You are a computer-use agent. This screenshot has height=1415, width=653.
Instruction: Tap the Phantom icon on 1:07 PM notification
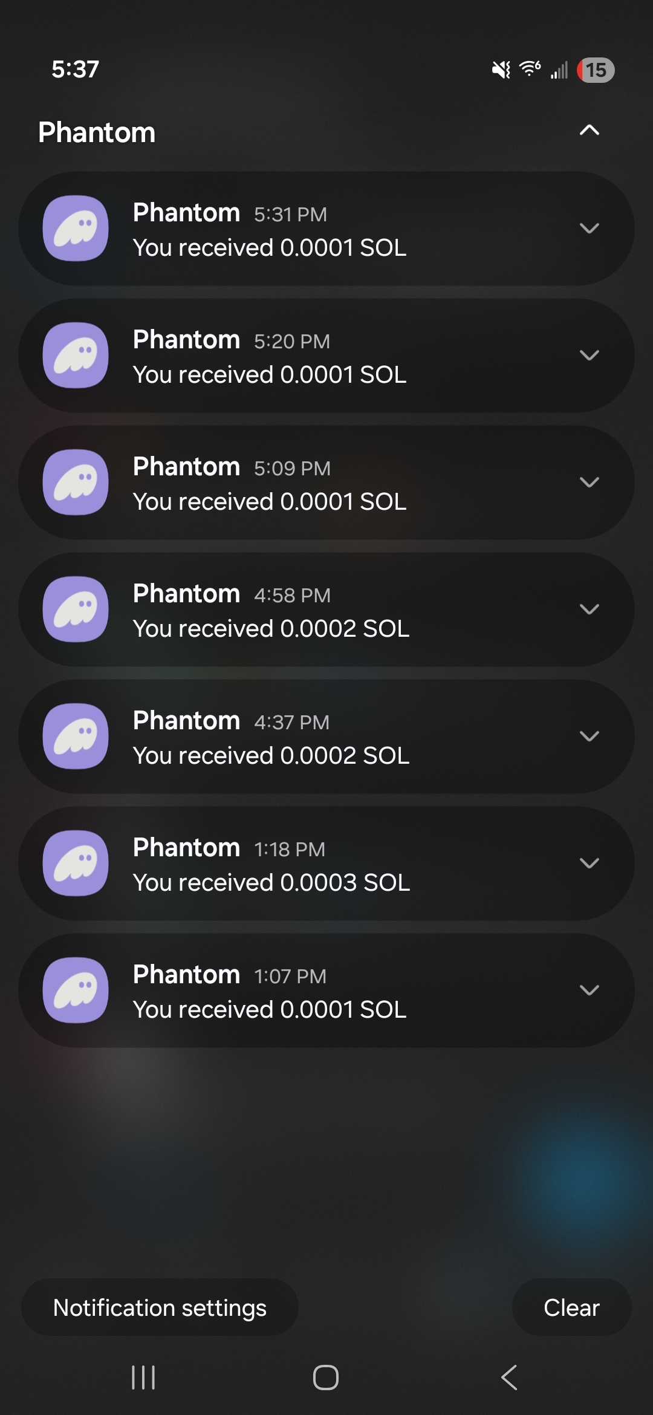coord(76,990)
